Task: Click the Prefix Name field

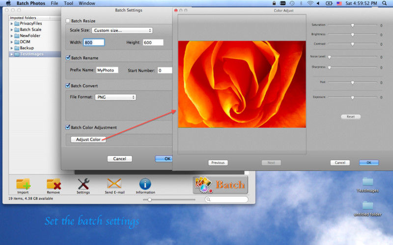Action: coord(107,70)
